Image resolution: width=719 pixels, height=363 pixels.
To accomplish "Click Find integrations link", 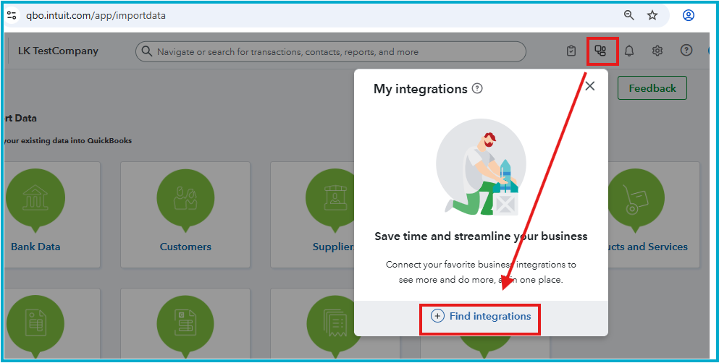I will [481, 316].
